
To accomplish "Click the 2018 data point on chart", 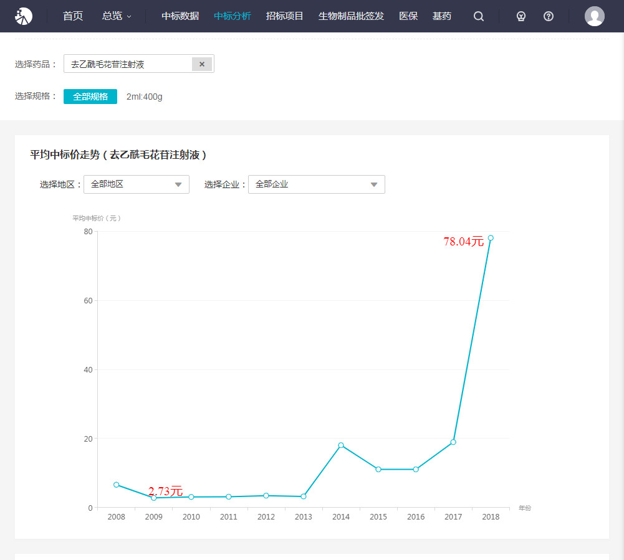I will (491, 238).
